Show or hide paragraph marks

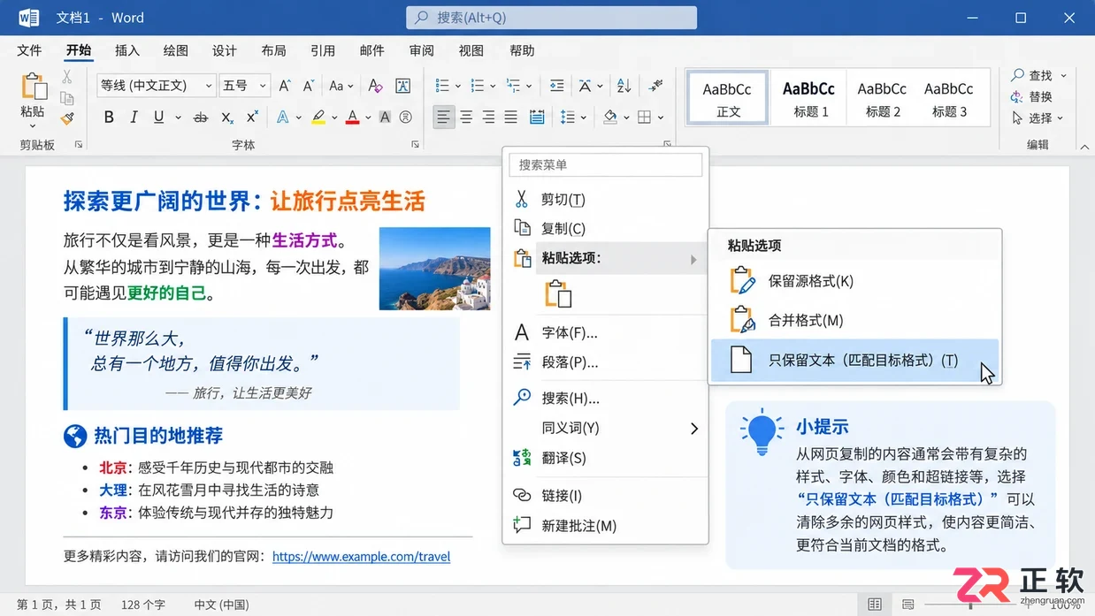[x=655, y=86]
